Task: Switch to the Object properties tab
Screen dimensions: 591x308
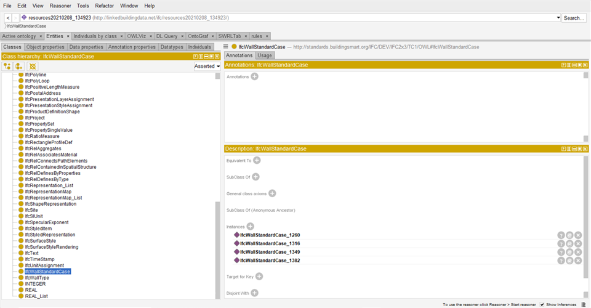Action: coord(46,47)
